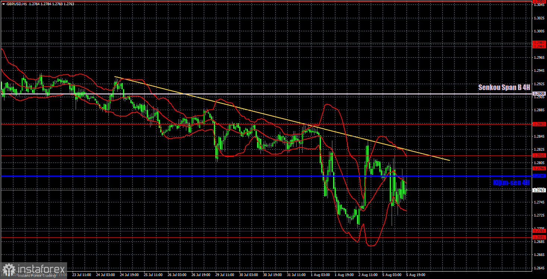Click the 5 Aug 03:00 time label

[x=392, y=275]
